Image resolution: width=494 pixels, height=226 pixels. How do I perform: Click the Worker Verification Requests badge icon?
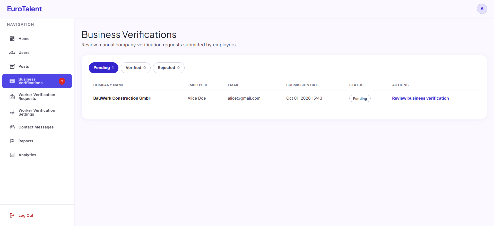point(12,97)
